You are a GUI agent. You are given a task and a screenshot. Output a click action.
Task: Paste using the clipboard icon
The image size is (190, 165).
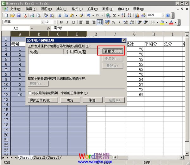(72, 16)
